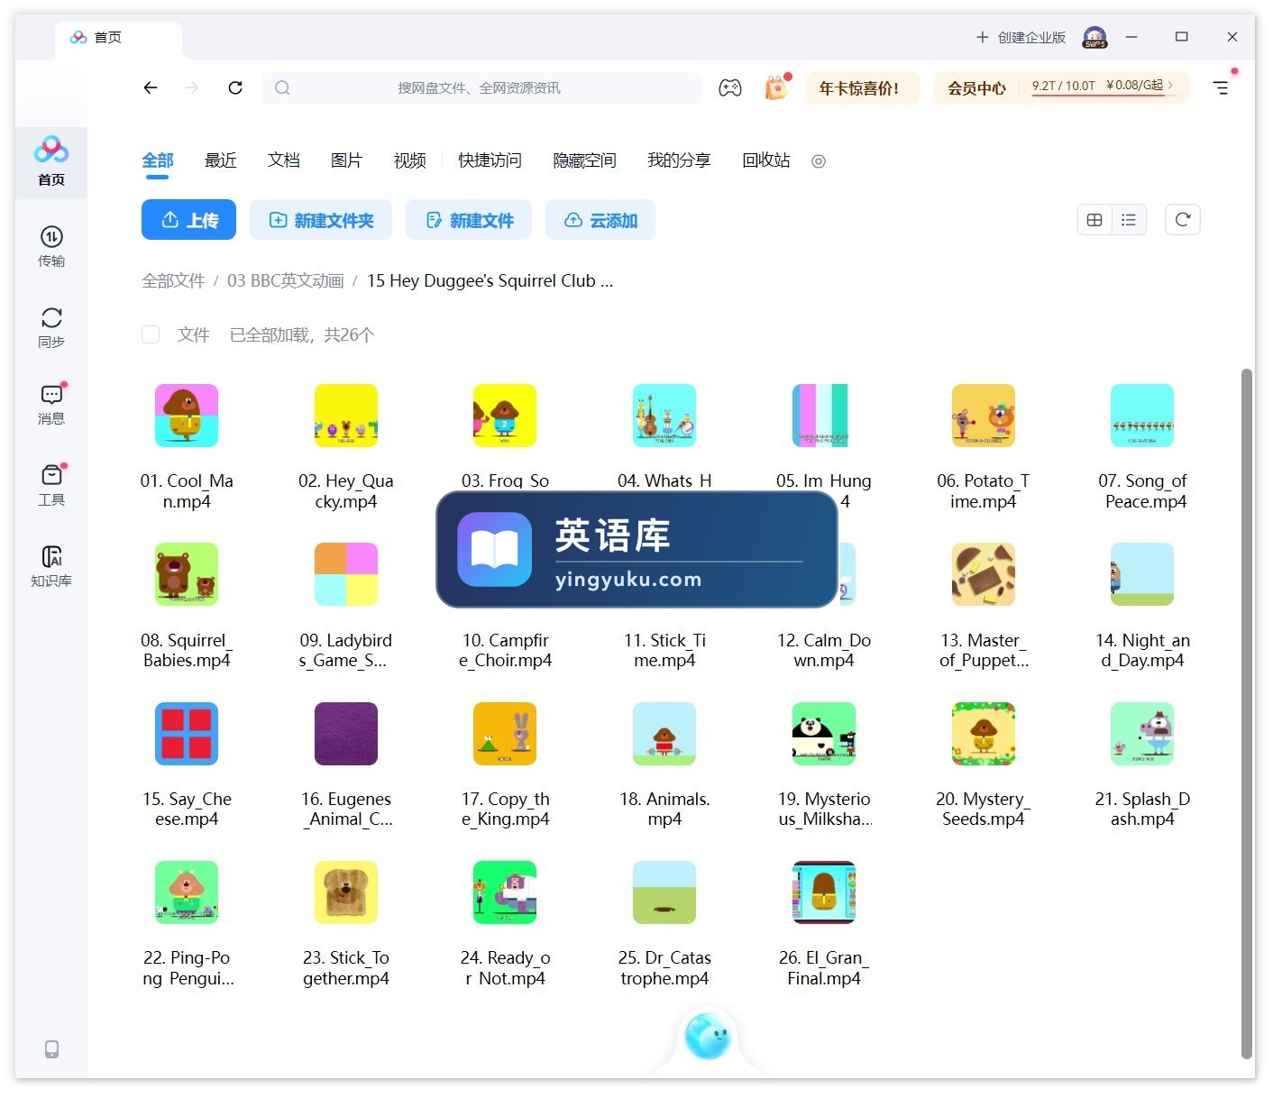Click the 云添加 button
The width and height of the screenshot is (1273, 1098).
tap(600, 220)
